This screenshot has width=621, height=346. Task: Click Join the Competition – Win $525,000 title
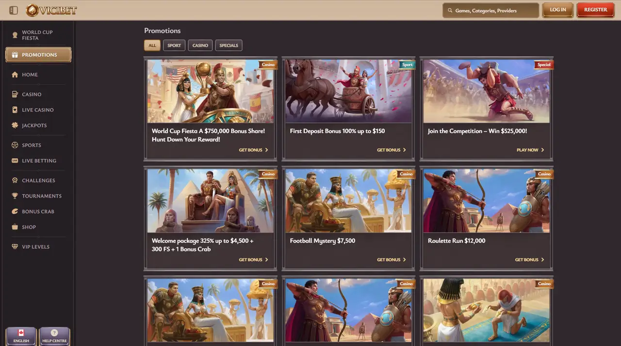point(477,131)
